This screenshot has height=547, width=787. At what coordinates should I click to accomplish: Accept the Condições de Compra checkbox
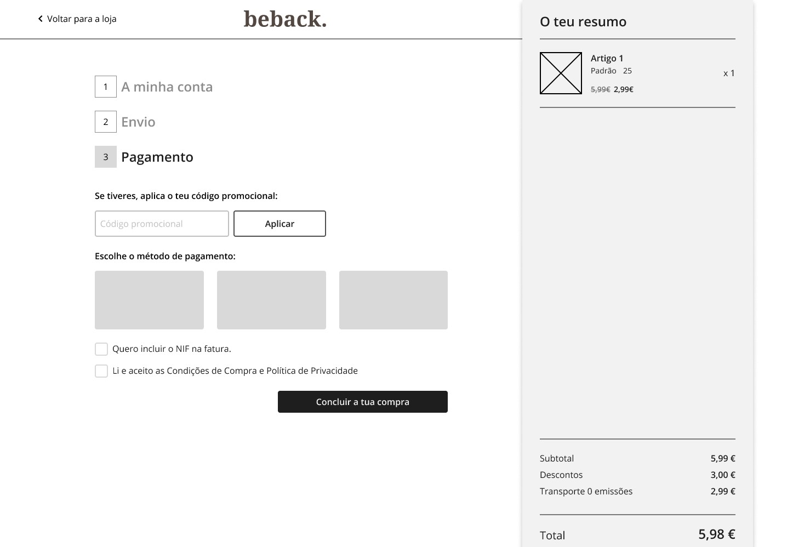(x=101, y=371)
